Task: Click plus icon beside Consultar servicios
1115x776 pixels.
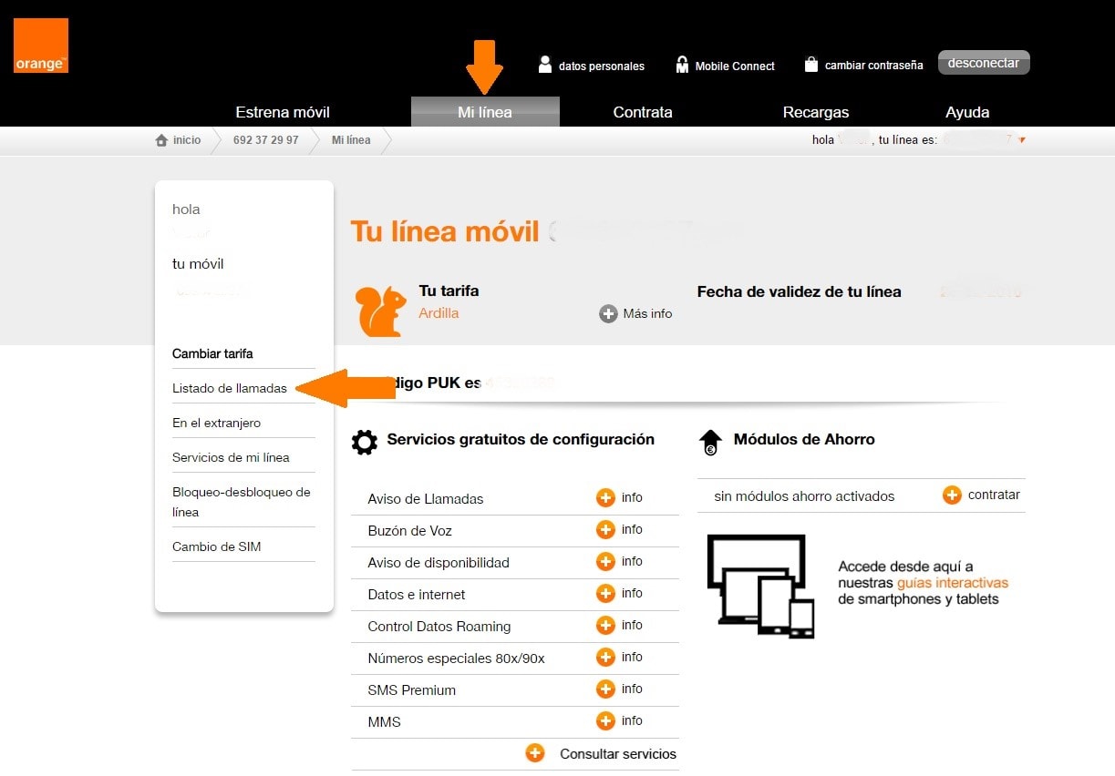Action: 535,753
